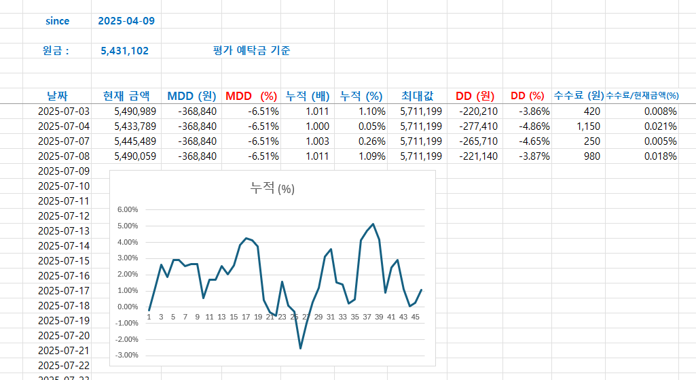696x380 pixels.
Task: Select the fee 420 cell
Action: pos(579,111)
